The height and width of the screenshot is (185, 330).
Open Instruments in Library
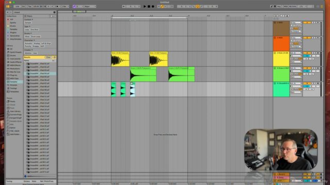(x=15, y=59)
